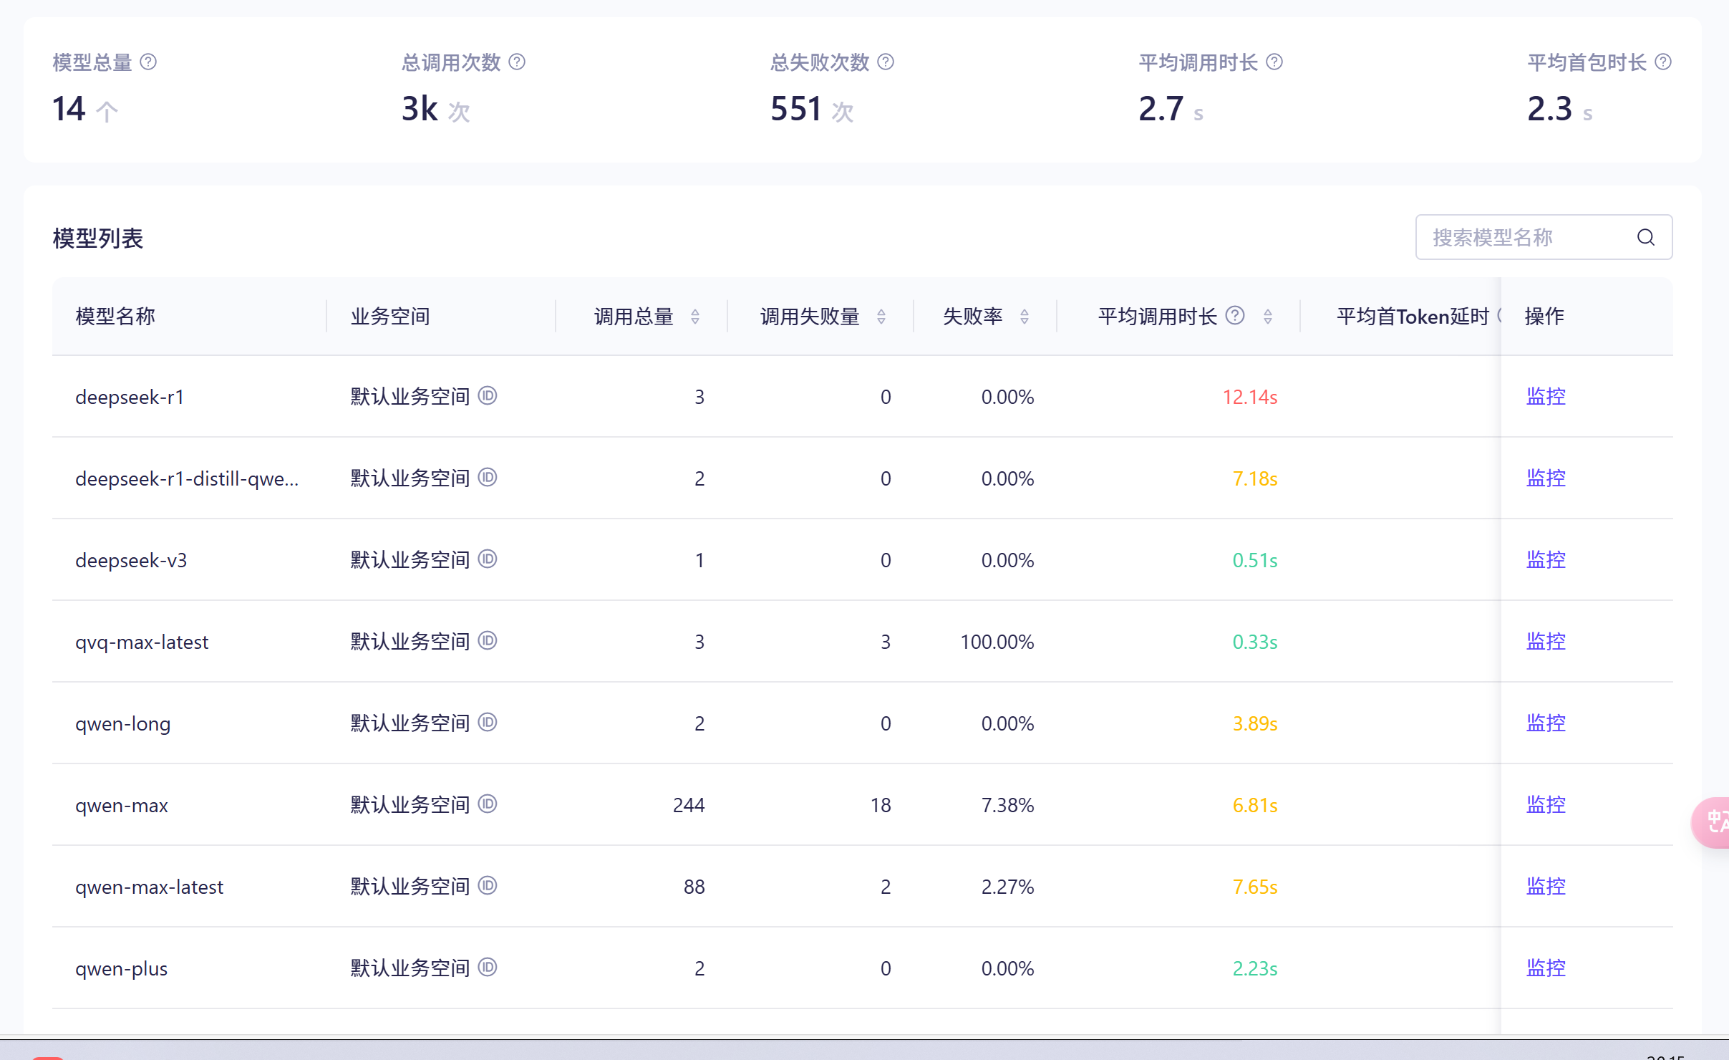Viewport: 1729px width, 1060px height.
Task: Click model name qwen-max-latest
Action: (x=150, y=887)
